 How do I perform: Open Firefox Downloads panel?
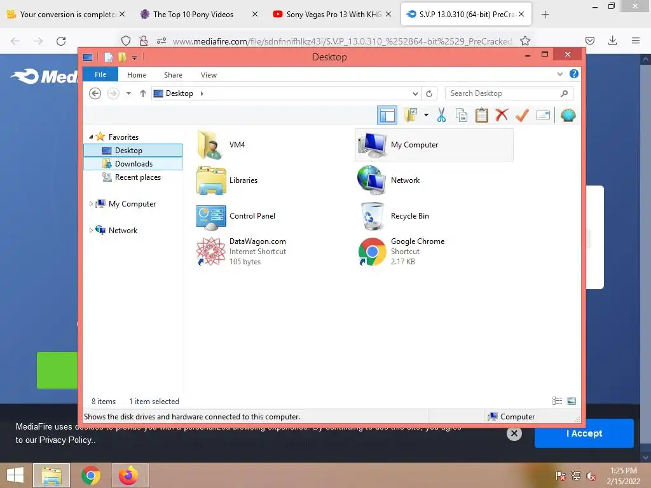(x=612, y=41)
